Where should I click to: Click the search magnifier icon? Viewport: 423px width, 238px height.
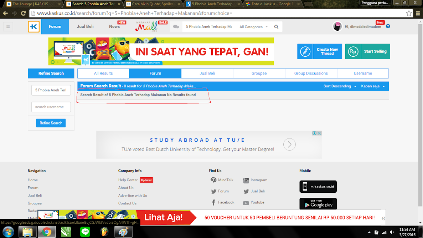point(276,27)
